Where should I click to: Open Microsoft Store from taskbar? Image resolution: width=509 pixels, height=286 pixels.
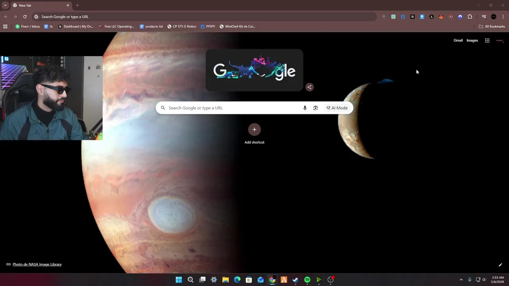tap(249, 280)
